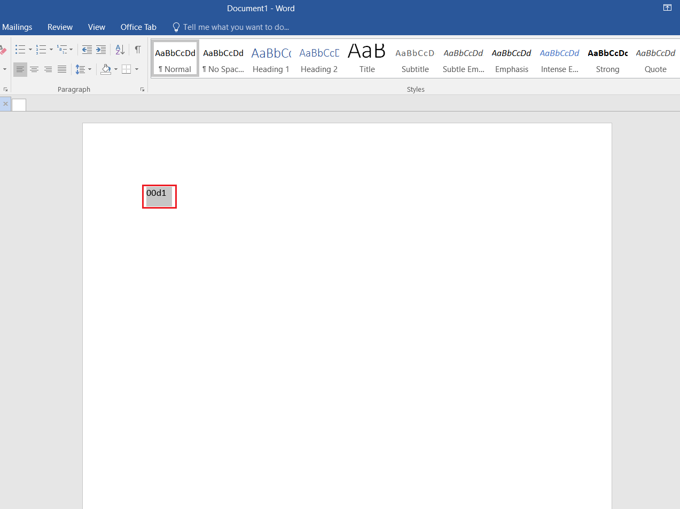The width and height of the screenshot is (680, 509).
Task: Click the Bullets list icon
Action: [x=20, y=50]
